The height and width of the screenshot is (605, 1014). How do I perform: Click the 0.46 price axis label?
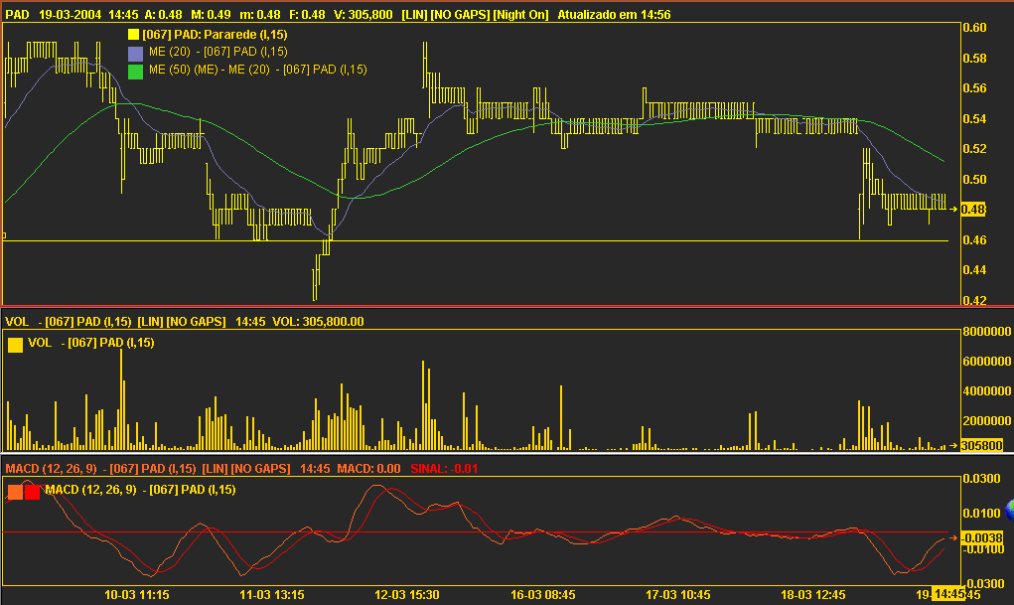[974, 239]
